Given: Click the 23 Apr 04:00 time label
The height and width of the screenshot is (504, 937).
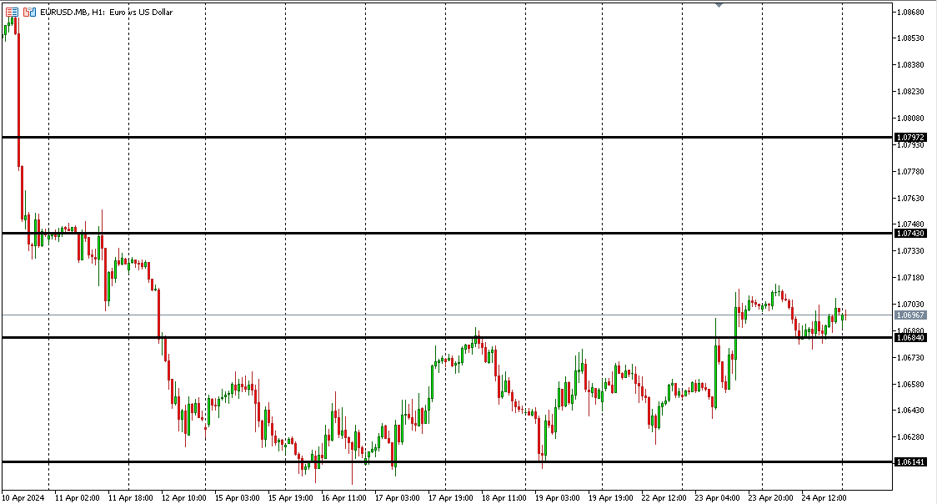Looking at the screenshot, I should (x=717, y=497).
